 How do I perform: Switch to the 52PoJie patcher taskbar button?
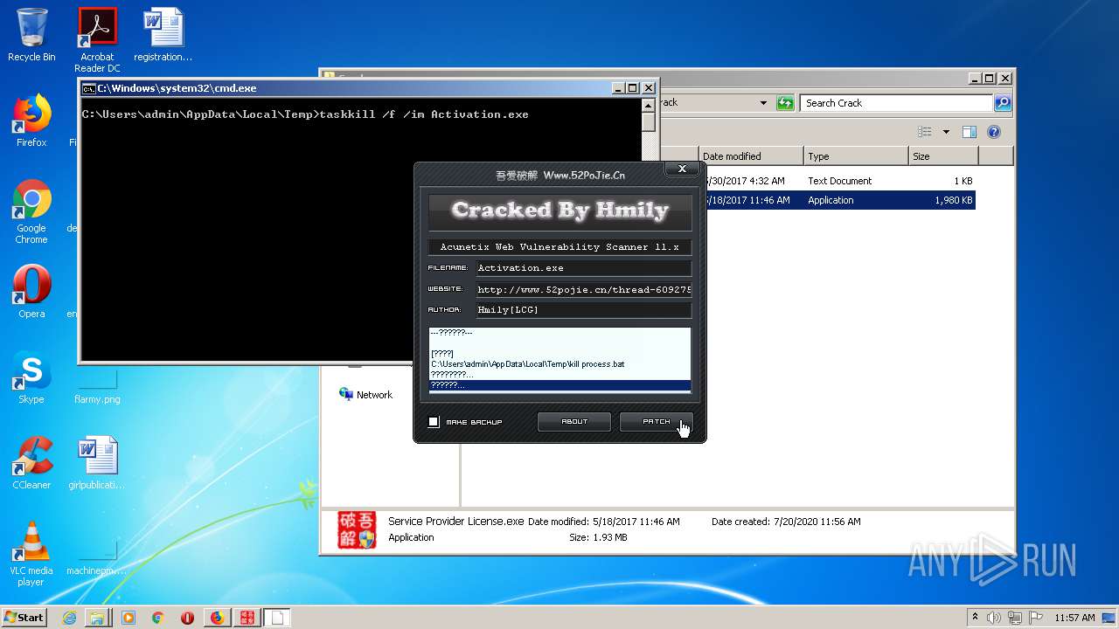point(247,618)
